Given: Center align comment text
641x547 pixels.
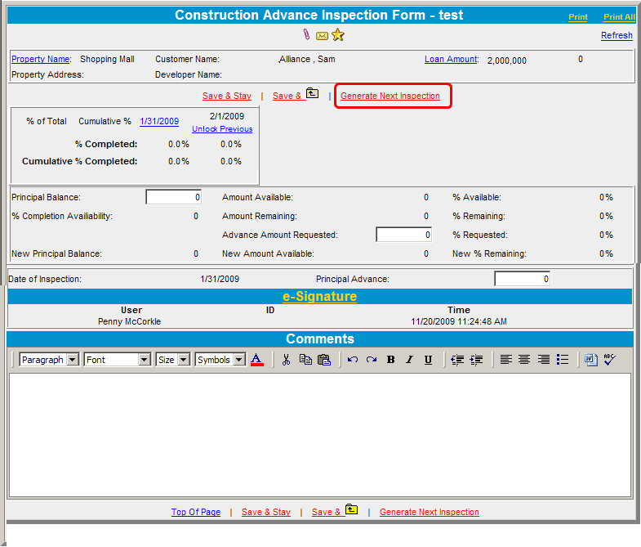Looking at the screenshot, I should pos(524,360).
